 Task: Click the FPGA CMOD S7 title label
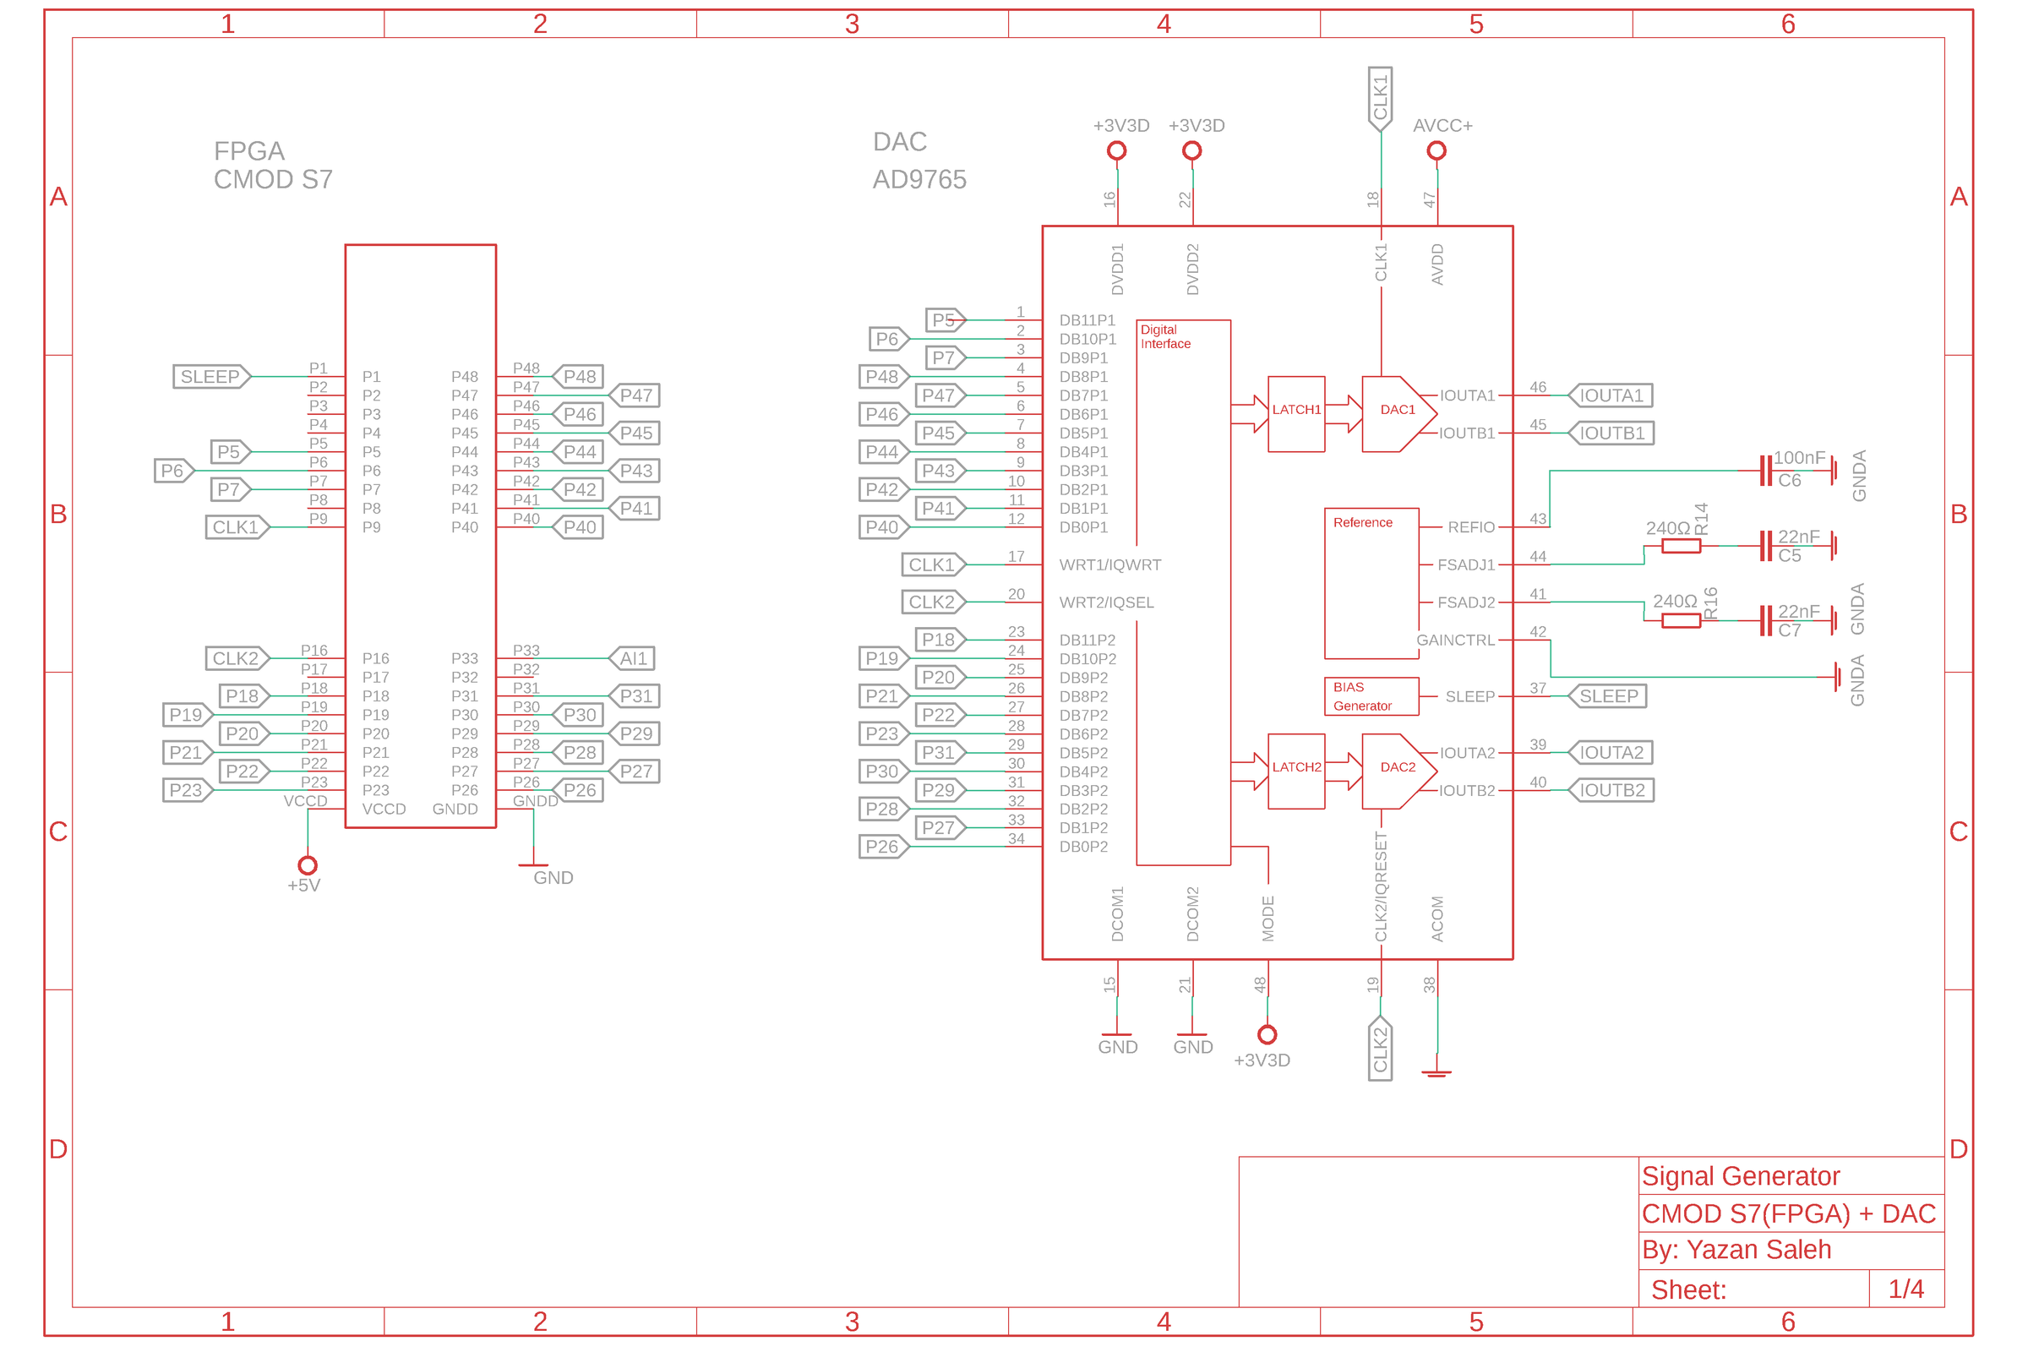(274, 166)
